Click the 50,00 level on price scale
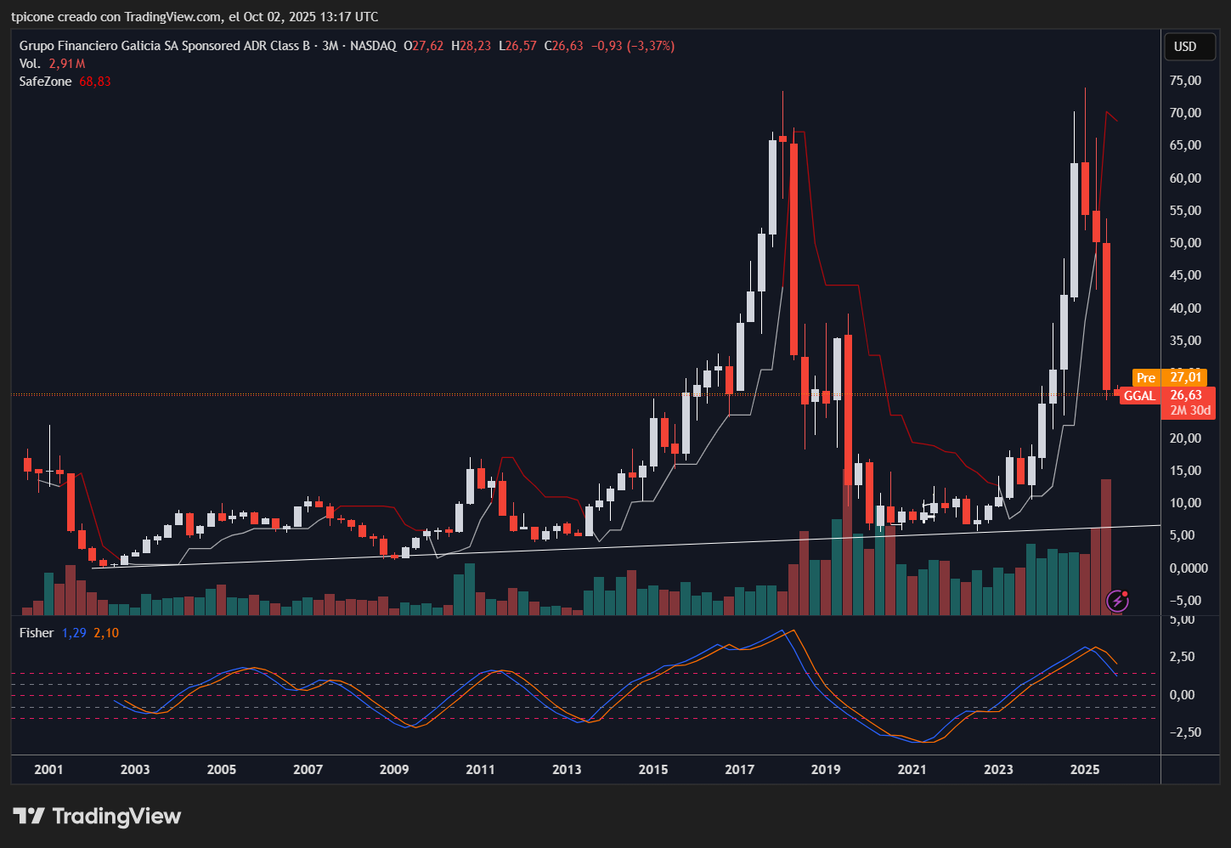Image resolution: width=1231 pixels, height=848 pixels. click(x=1185, y=243)
